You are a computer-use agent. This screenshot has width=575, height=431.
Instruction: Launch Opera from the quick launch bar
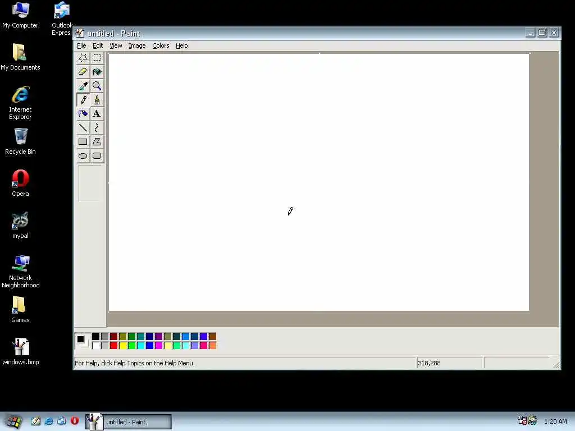pos(75,421)
